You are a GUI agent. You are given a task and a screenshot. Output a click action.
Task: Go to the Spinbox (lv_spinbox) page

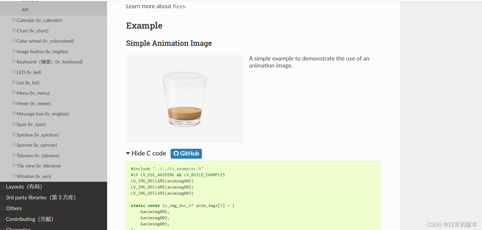tap(38, 135)
